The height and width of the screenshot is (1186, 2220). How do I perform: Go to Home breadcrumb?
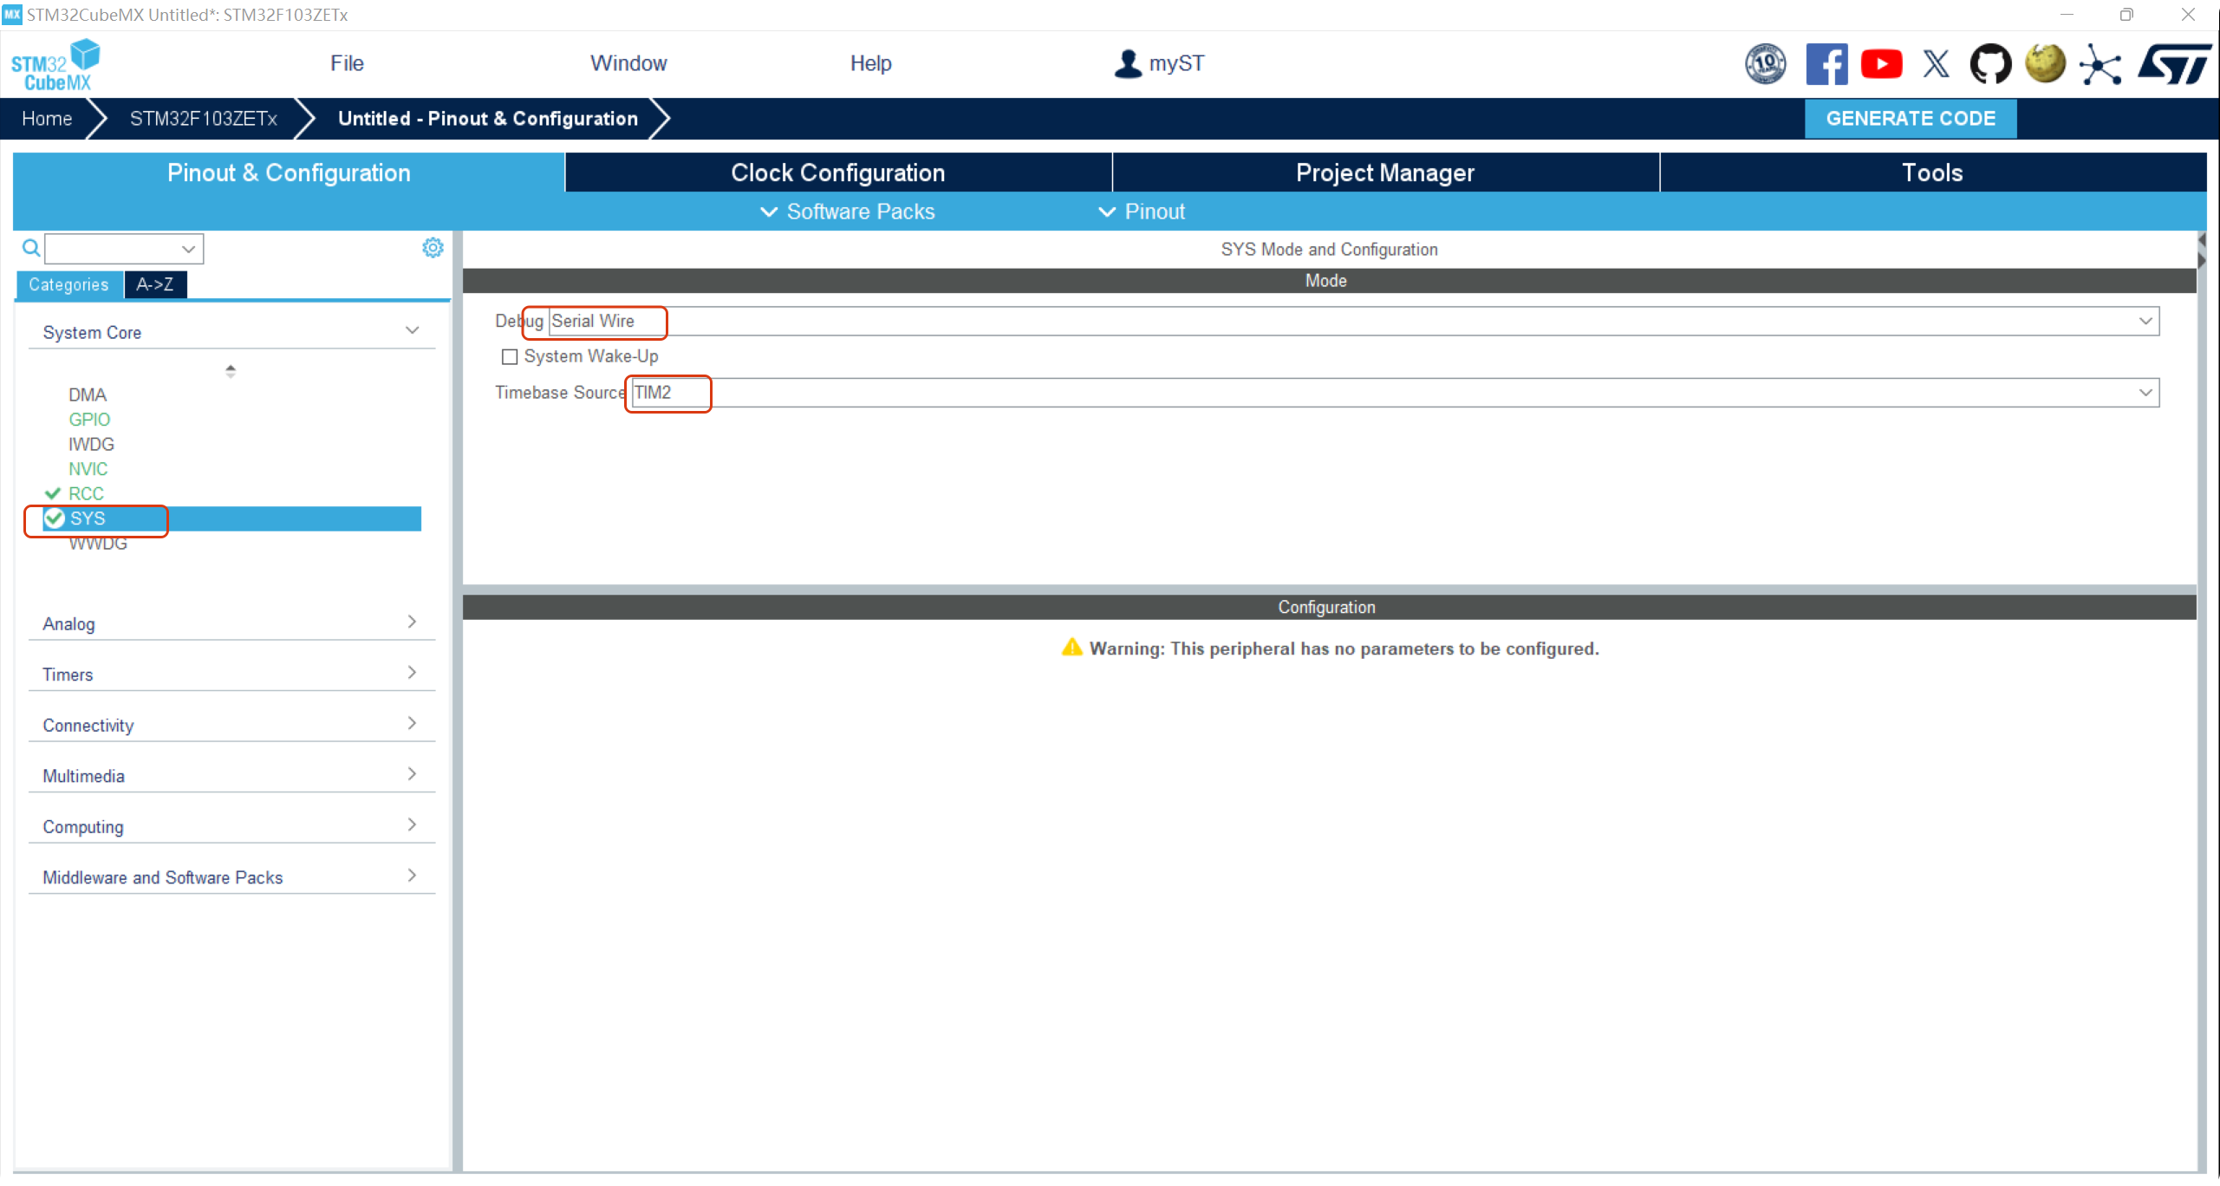[47, 119]
